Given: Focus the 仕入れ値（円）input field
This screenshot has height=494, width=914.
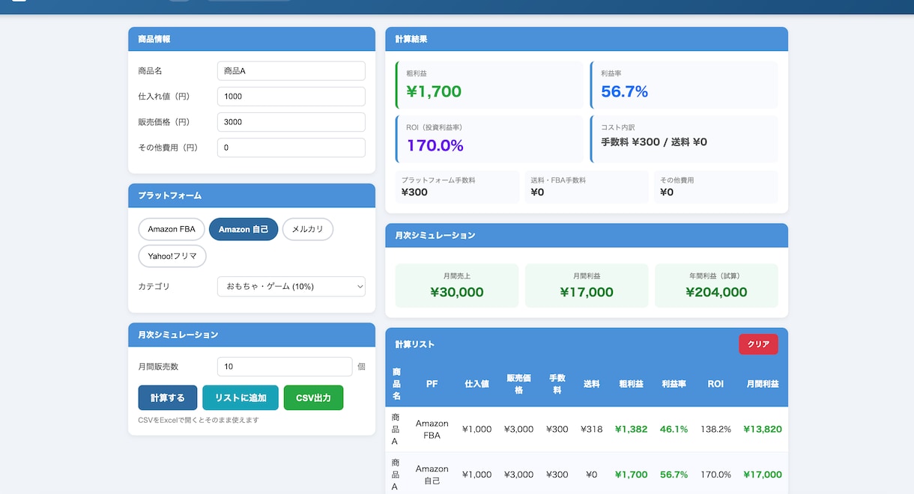Looking at the screenshot, I should [x=291, y=97].
